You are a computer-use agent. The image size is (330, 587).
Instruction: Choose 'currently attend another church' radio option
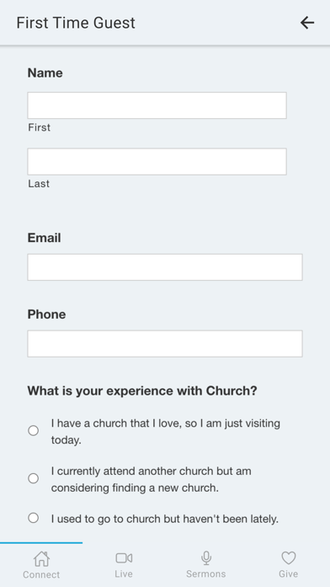tap(34, 478)
